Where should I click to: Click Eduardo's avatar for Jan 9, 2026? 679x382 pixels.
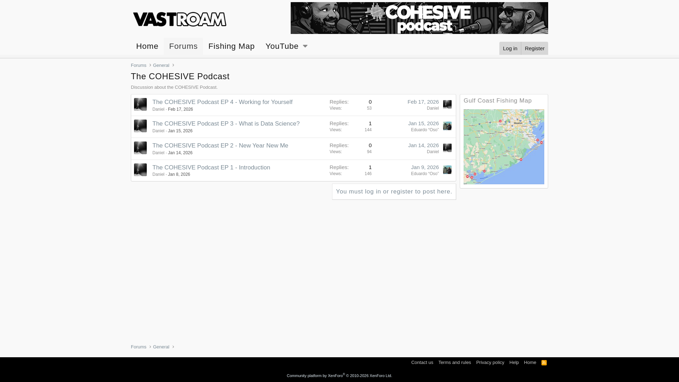[x=447, y=170]
